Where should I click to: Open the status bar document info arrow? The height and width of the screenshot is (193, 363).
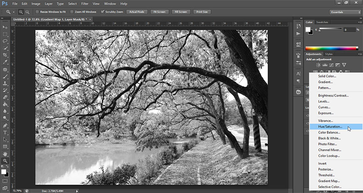(x=77, y=191)
